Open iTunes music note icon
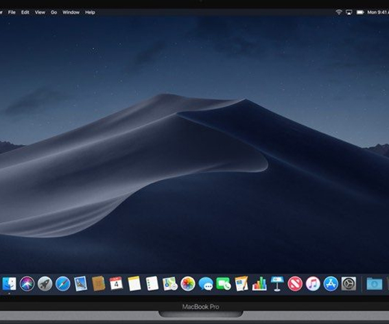 313,283
